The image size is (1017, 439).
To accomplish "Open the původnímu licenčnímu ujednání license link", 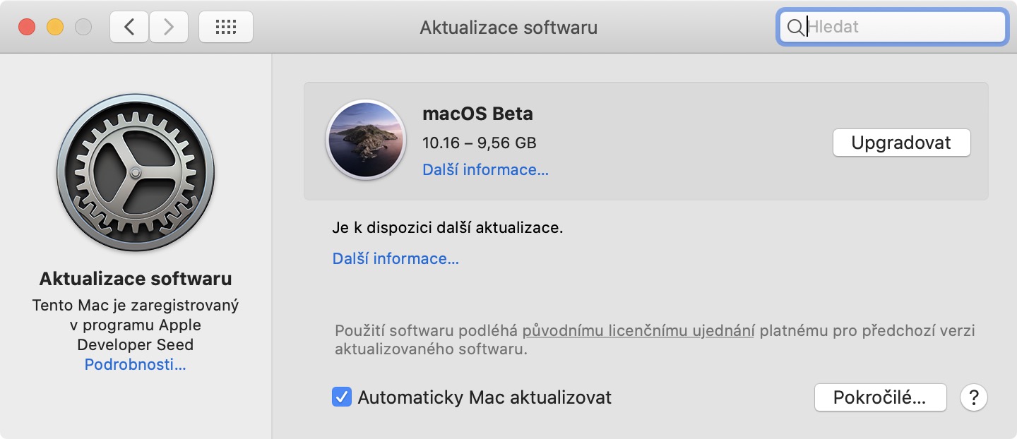I will (x=638, y=330).
